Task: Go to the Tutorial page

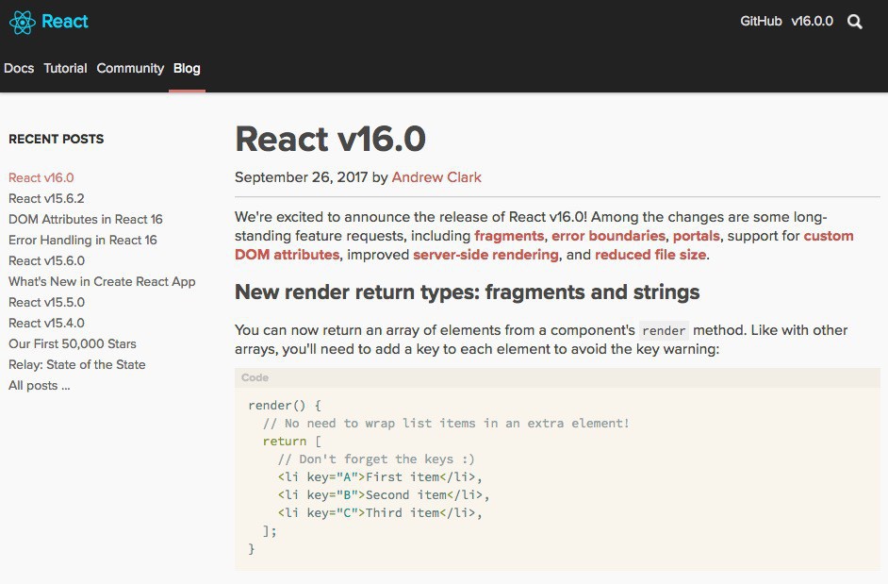Action: coord(65,68)
